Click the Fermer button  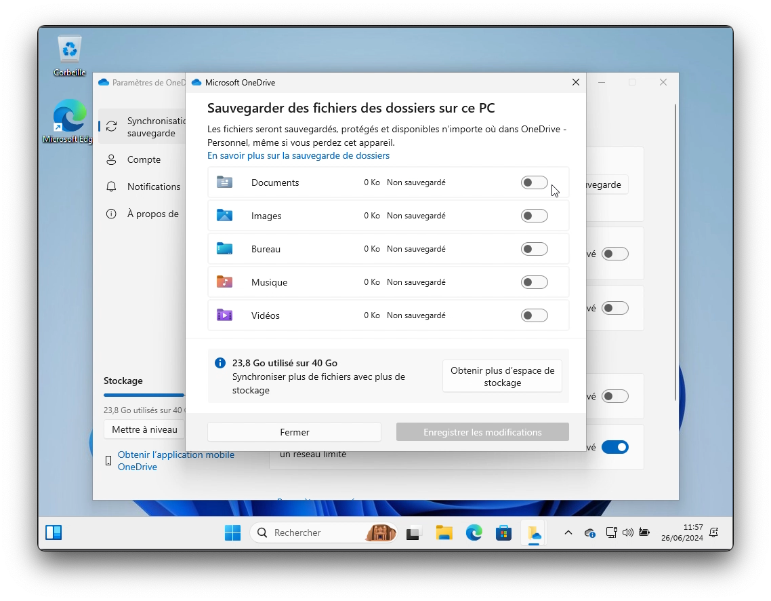tap(294, 432)
